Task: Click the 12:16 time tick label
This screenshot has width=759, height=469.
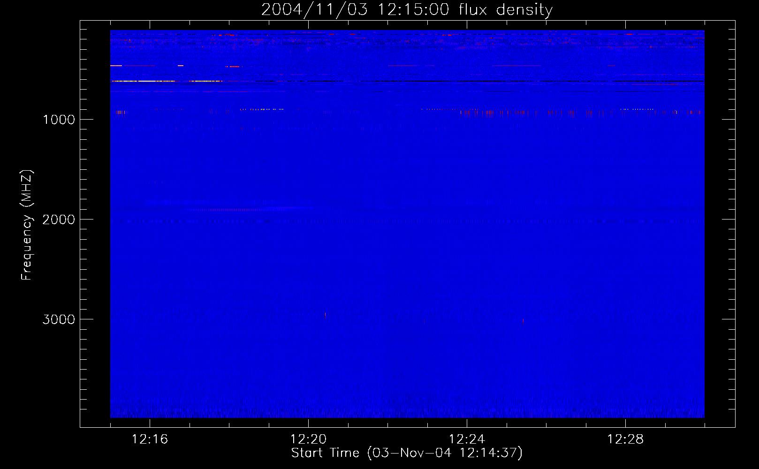Action: point(150,439)
